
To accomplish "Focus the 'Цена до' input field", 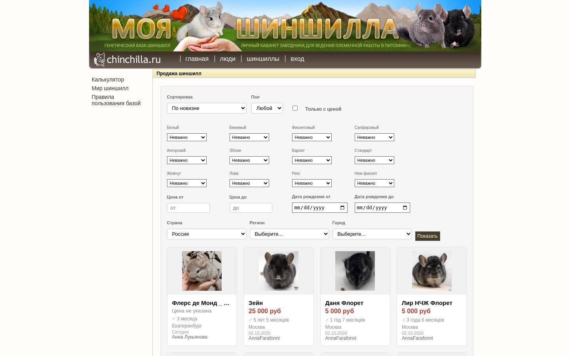I will coord(251,208).
